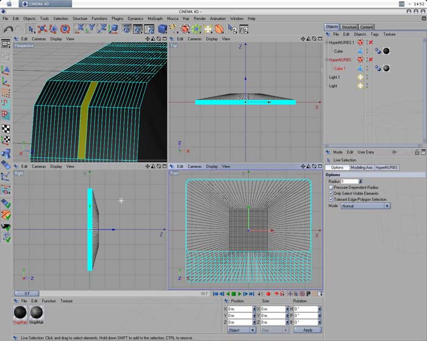The width and height of the screenshot is (427, 341).
Task: Click the Radius value stepper
Action: click(x=361, y=181)
